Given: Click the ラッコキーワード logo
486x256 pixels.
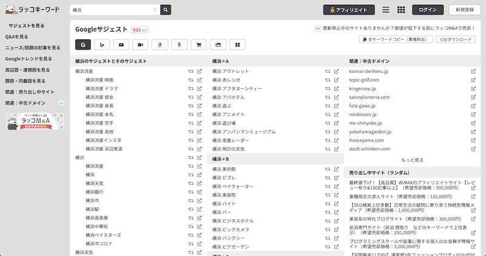Looking at the screenshot, I should click(33, 10).
